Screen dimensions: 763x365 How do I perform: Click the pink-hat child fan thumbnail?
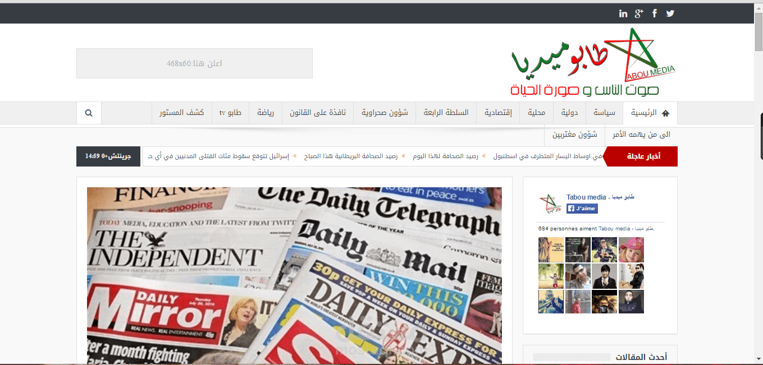pos(631,250)
